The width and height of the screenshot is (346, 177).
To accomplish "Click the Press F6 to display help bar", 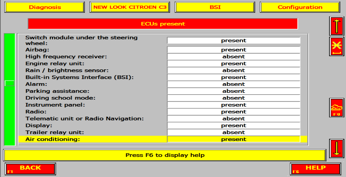I will [x=165, y=155].
